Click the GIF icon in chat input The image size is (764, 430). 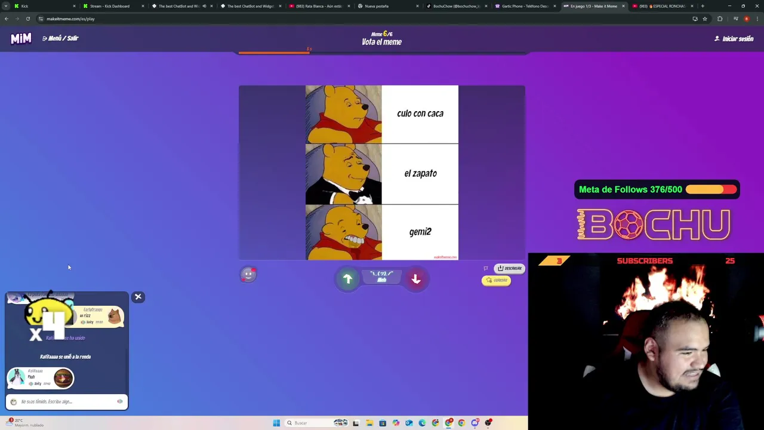point(120,401)
